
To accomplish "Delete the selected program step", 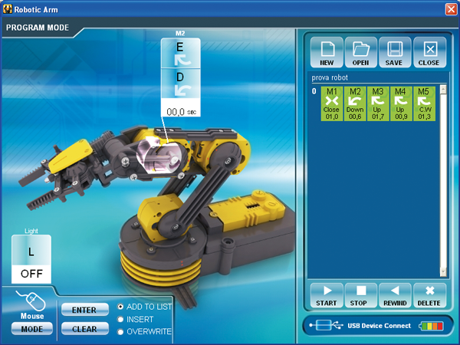I will coord(429,295).
